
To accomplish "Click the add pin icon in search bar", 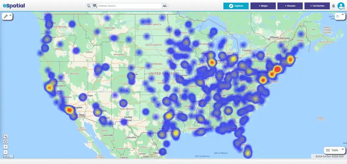I will (89, 6).
